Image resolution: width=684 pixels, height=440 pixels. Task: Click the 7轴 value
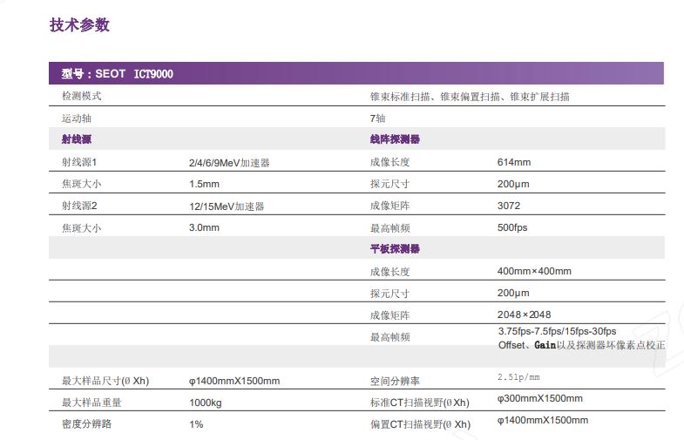(x=378, y=118)
